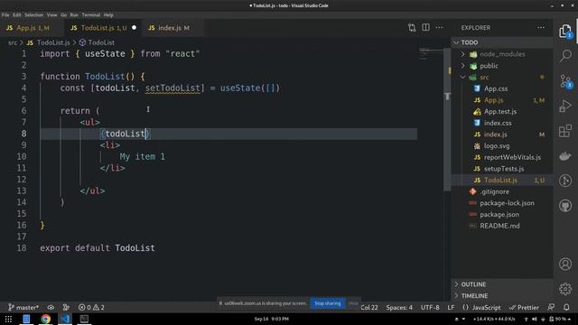Image resolution: width=578 pixels, height=325 pixels.
Task: Click the errors and warnings indicator
Action: tap(91, 307)
